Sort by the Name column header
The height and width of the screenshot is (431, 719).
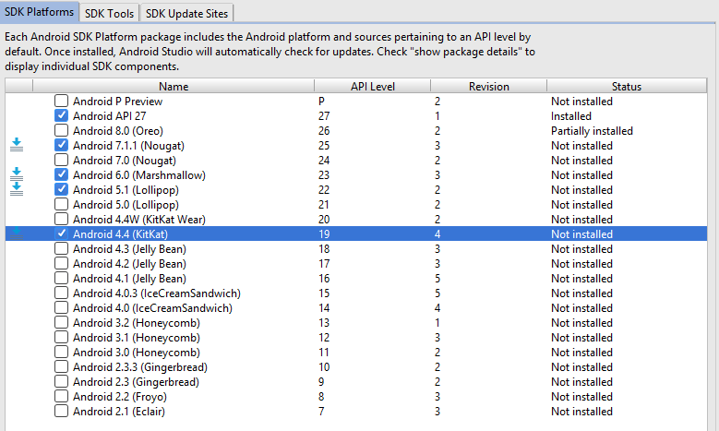[173, 86]
